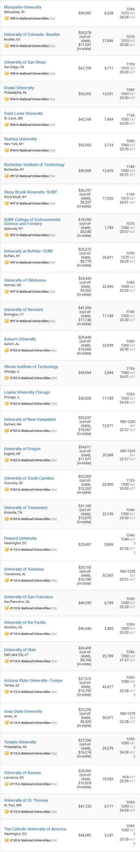Click the ranking badge for Illinois Institute of Technology
140x852 pixels.
click(6, 378)
